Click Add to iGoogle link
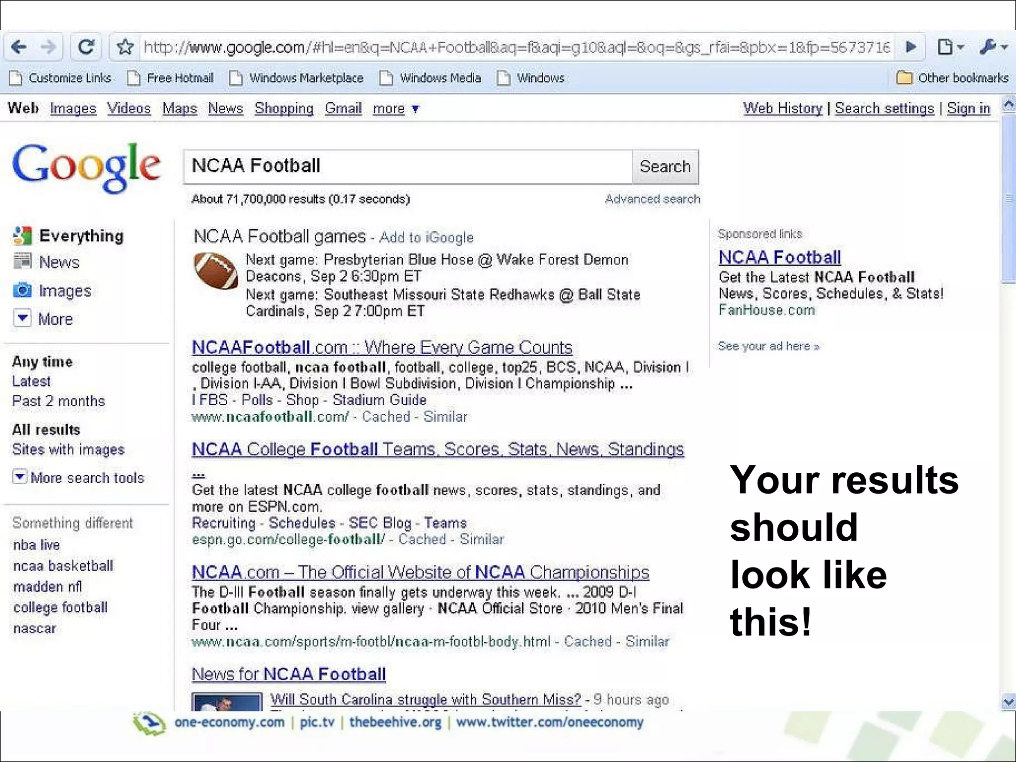The height and width of the screenshot is (762, 1016). pos(426,238)
